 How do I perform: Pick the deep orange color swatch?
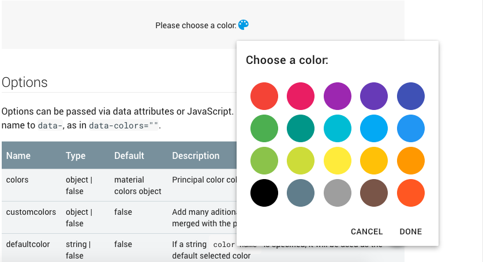[411, 193]
